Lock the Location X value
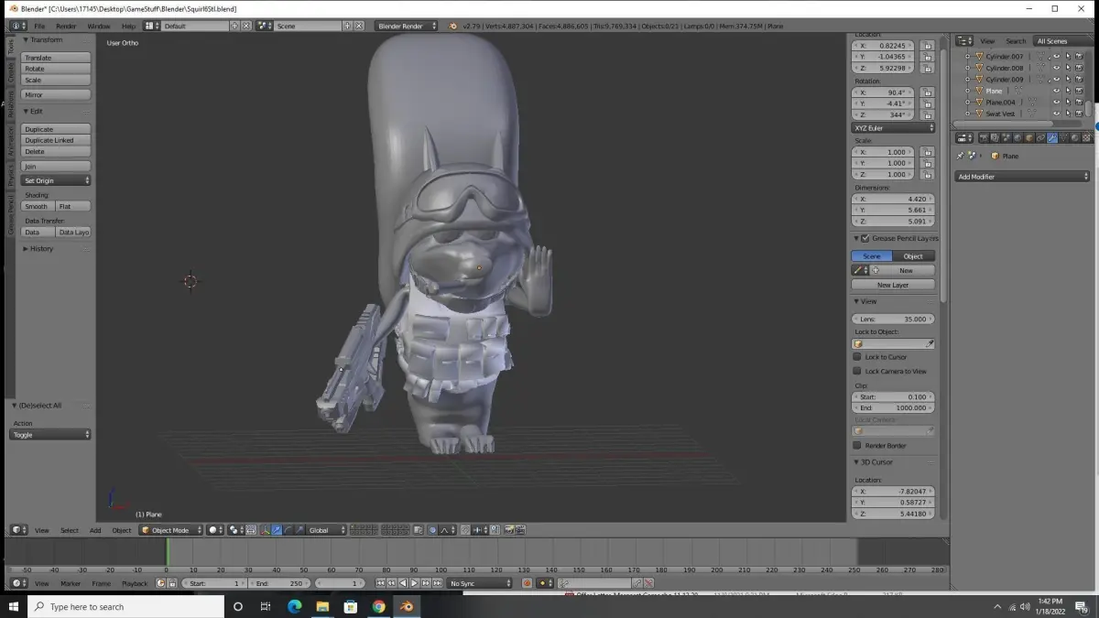 click(x=927, y=45)
